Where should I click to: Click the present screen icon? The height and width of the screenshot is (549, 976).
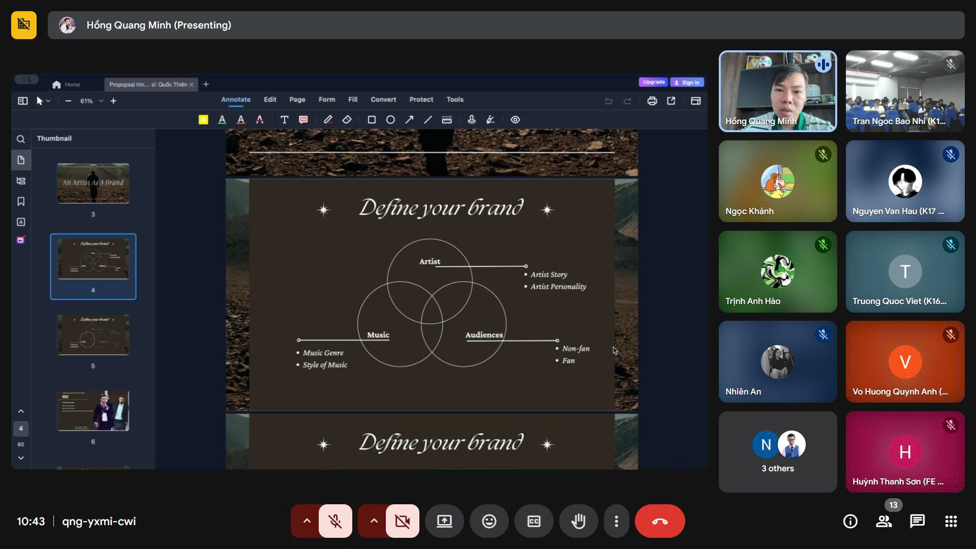click(444, 521)
